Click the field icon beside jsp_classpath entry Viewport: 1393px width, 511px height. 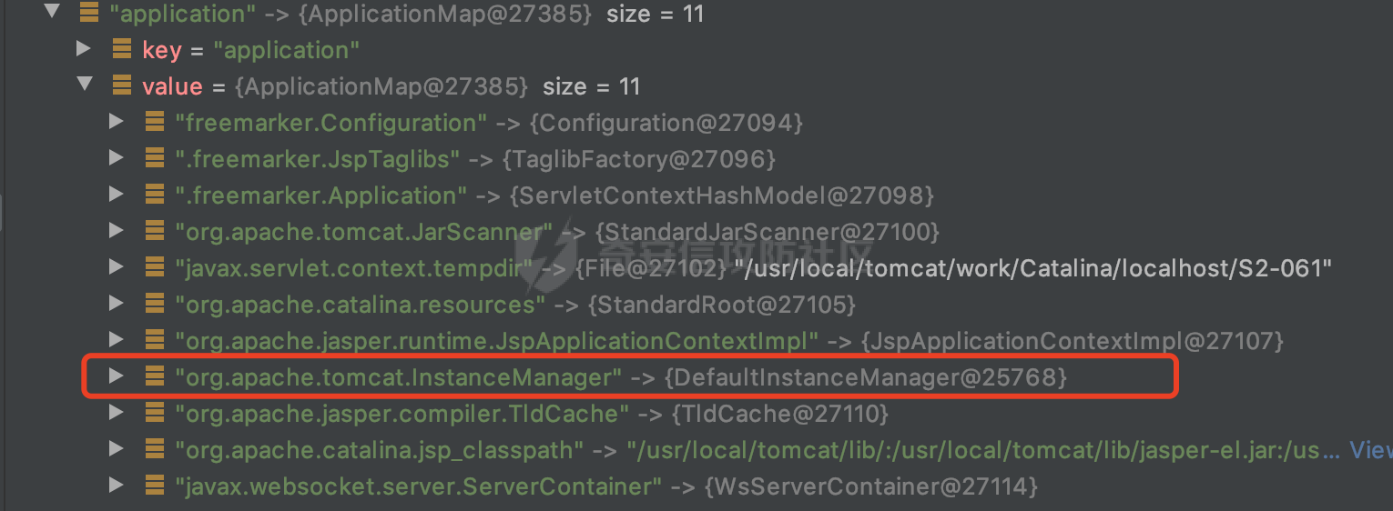tap(155, 449)
